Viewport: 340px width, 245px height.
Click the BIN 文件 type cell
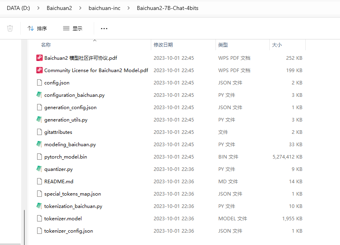pyautogui.click(x=228, y=157)
